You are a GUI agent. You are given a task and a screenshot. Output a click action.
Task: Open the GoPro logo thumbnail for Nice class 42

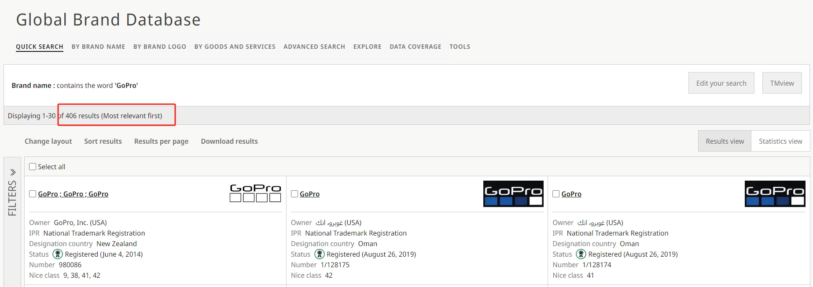pos(513,194)
